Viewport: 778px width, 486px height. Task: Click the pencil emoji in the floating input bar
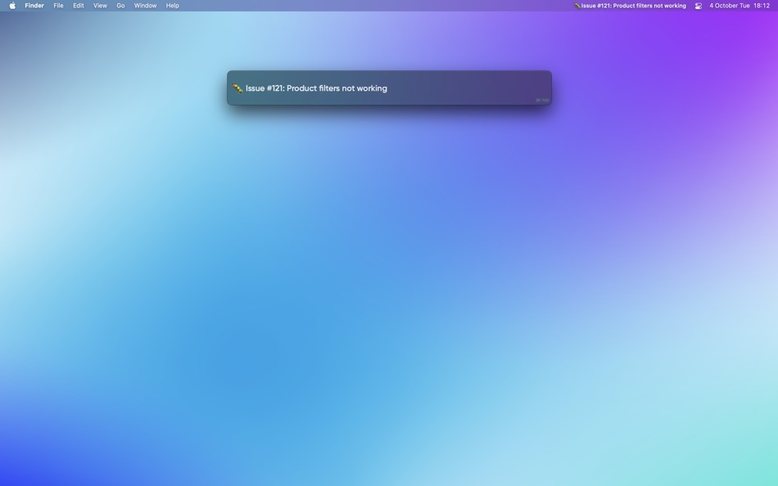coord(237,88)
